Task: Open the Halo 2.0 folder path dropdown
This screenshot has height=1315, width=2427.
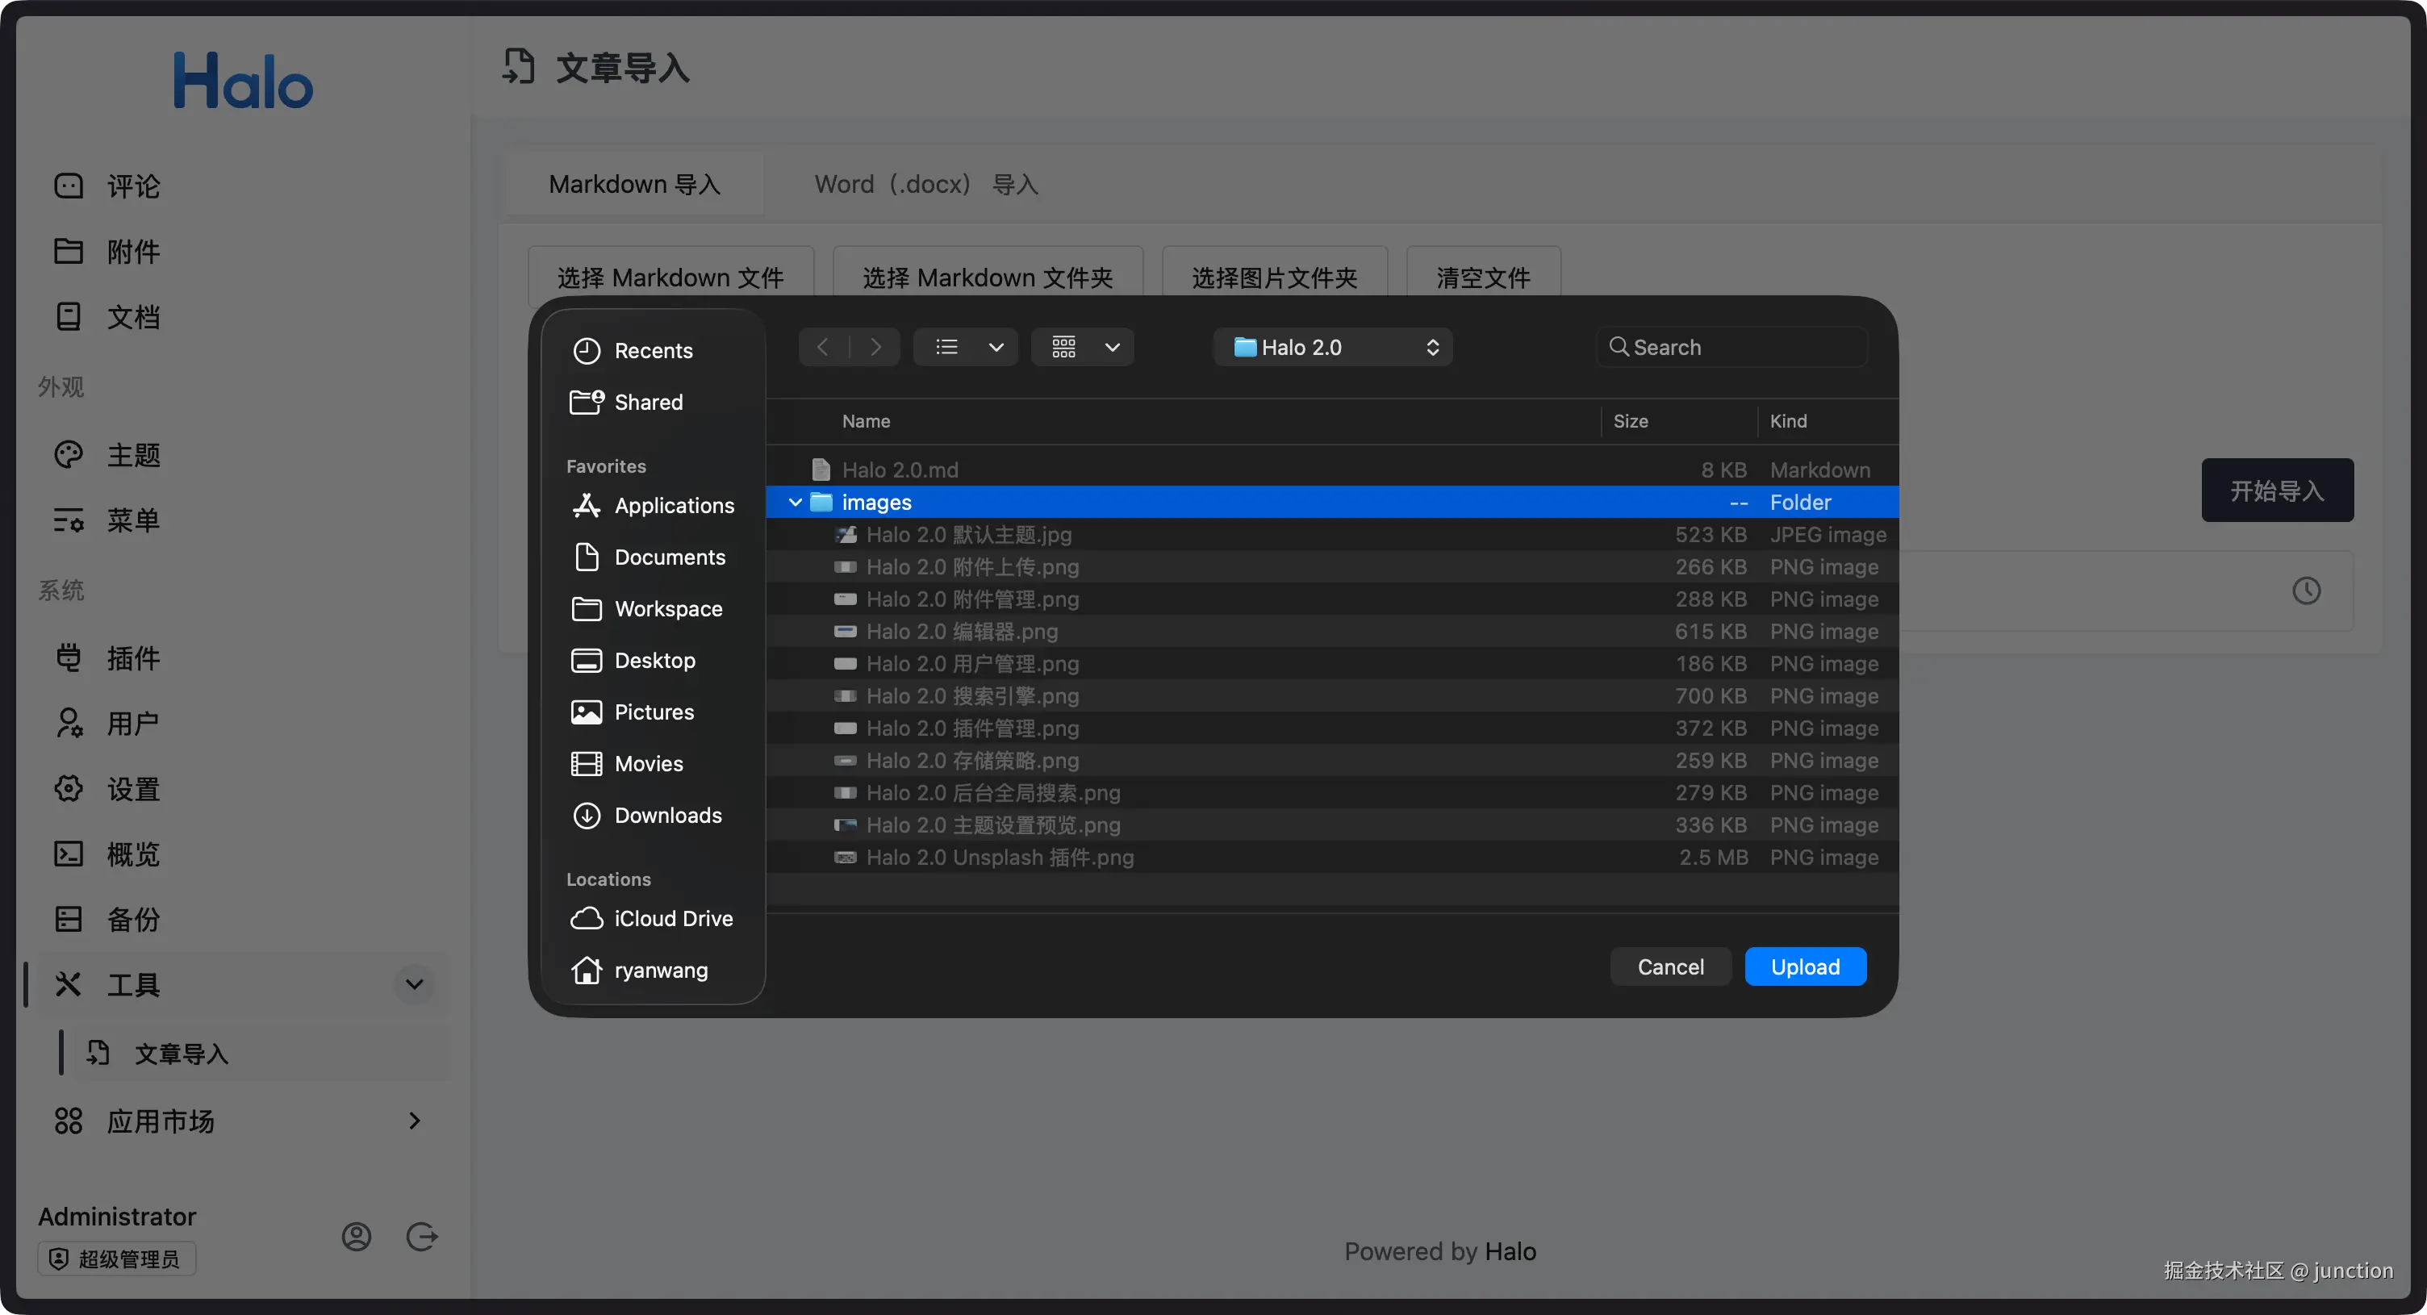Action: pyautogui.click(x=1333, y=347)
